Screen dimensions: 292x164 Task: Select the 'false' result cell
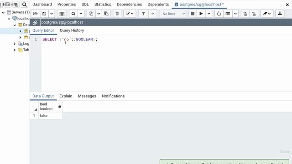(x=50, y=115)
